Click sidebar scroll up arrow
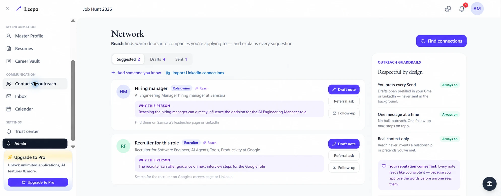This screenshot has width=501, height=196. point(73,21)
